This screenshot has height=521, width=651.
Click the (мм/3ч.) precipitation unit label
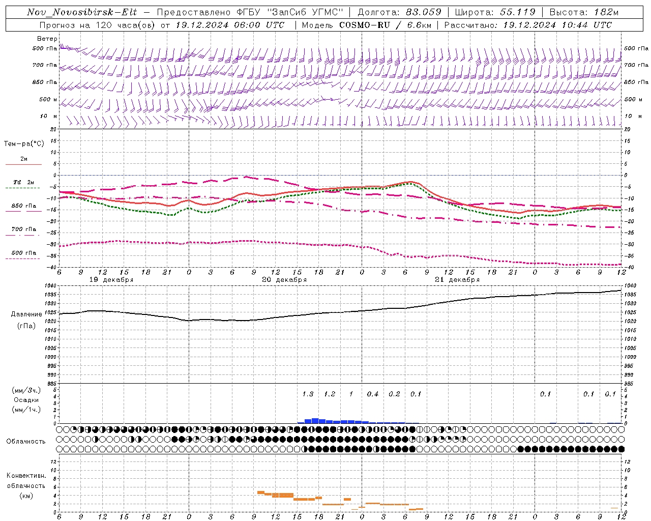pos(26,390)
